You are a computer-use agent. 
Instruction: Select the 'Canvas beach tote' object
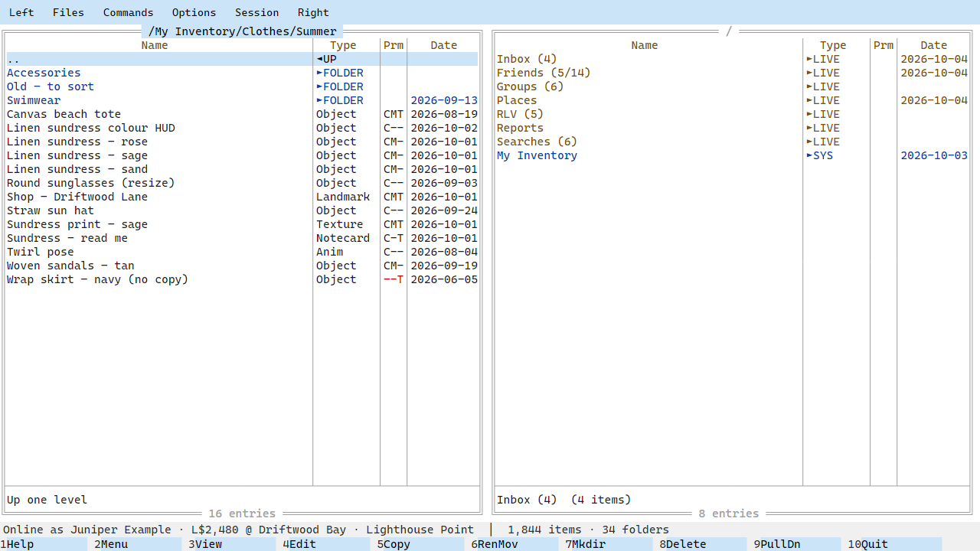(242, 114)
